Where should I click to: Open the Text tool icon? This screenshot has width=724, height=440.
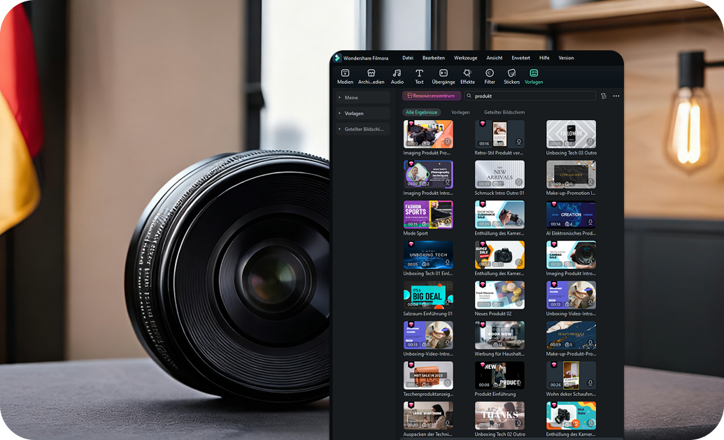point(419,73)
